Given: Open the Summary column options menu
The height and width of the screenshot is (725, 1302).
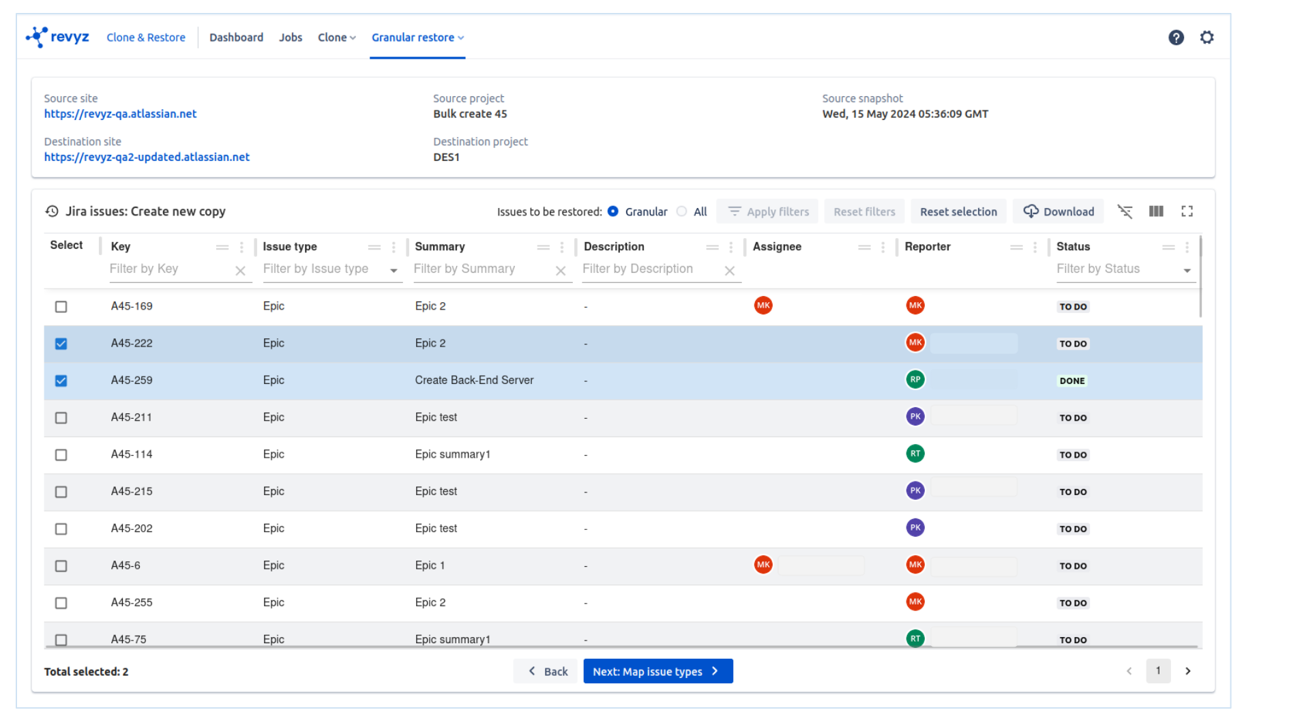Looking at the screenshot, I should [x=562, y=247].
